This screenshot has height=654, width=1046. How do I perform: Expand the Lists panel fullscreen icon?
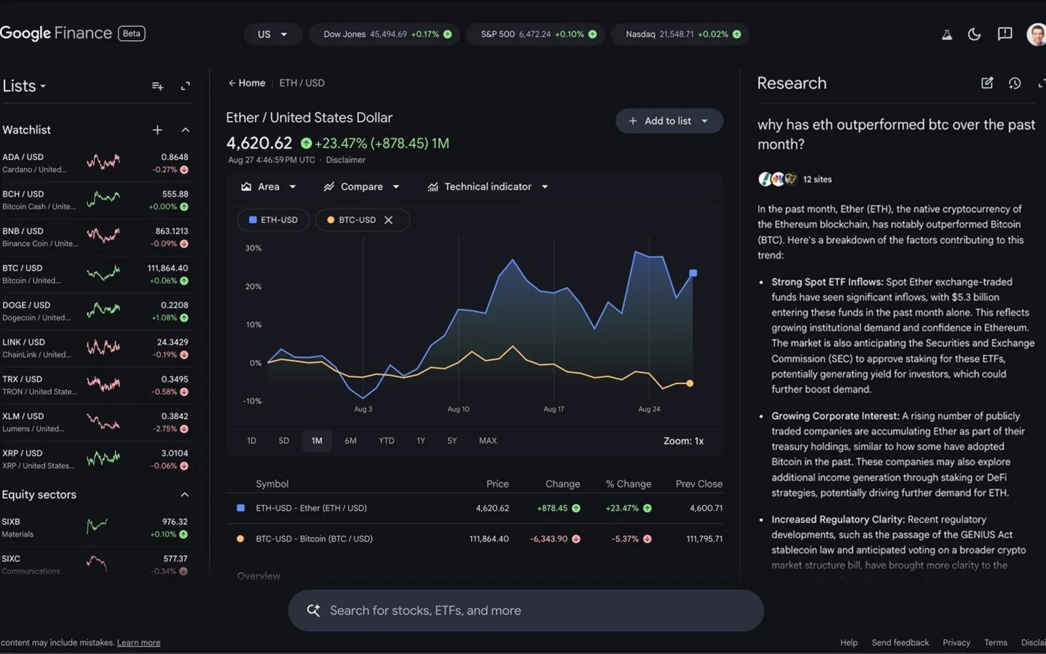tap(185, 86)
